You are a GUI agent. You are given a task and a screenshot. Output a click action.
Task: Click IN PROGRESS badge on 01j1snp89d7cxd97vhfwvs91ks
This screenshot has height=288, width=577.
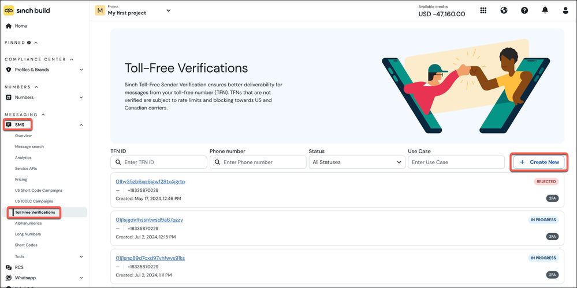coord(543,258)
